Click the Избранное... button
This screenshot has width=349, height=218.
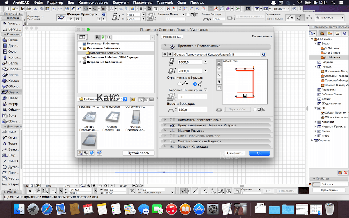(172, 37)
